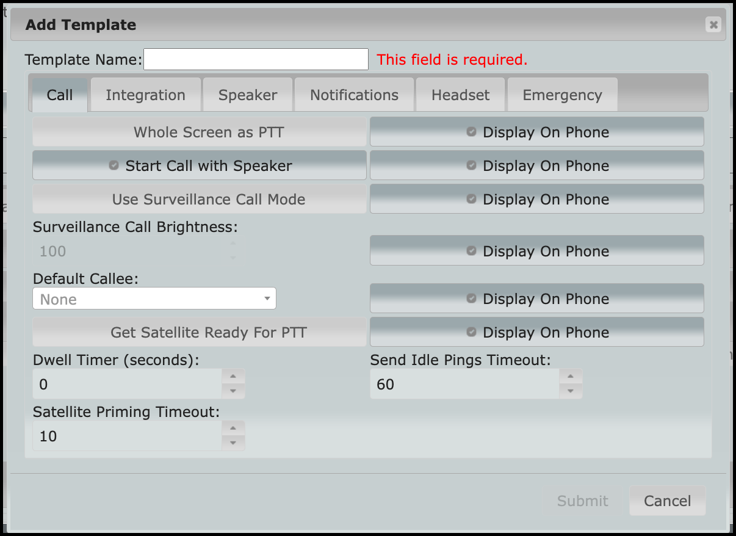The image size is (736, 536).
Task: Open the Emergency settings tab
Action: click(561, 94)
